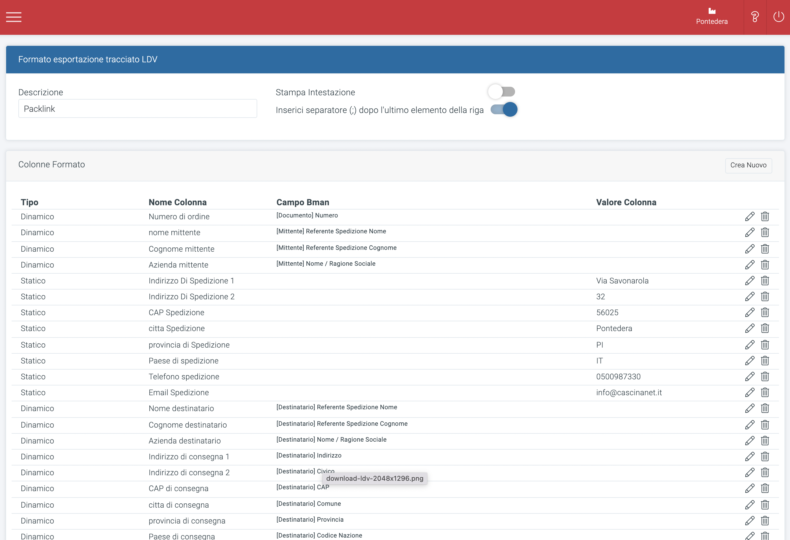The width and height of the screenshot is (790, 540).
Task: Delete the provincia di consegna row
Action: point(765,521)
